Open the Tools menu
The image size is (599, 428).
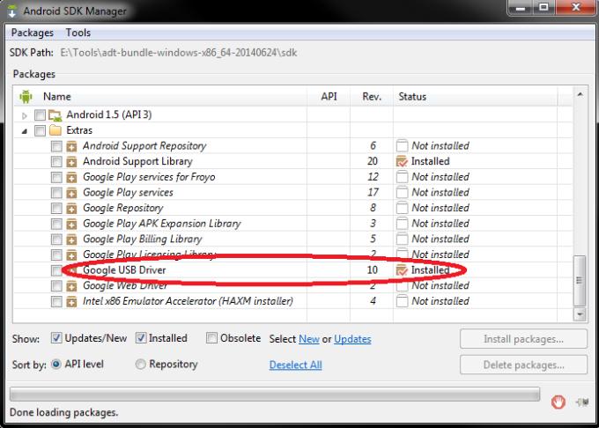(x=78, y=33)
